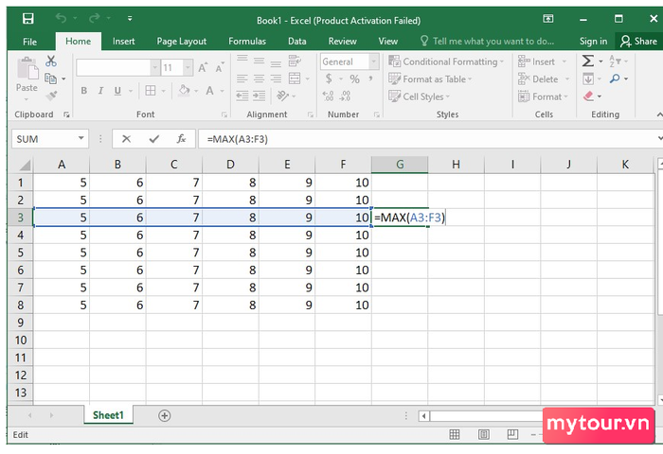Click inside the formula bar text =MAX(A3:F3)

click(x=237, y=139)
